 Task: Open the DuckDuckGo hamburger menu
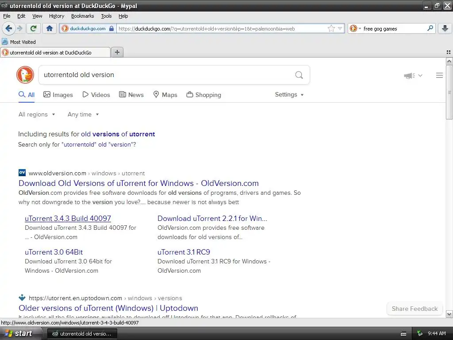tap(439, 75)
